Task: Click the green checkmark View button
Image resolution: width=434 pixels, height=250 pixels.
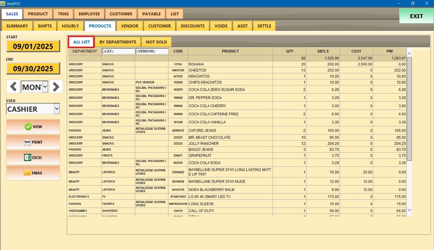Action: 33,127
